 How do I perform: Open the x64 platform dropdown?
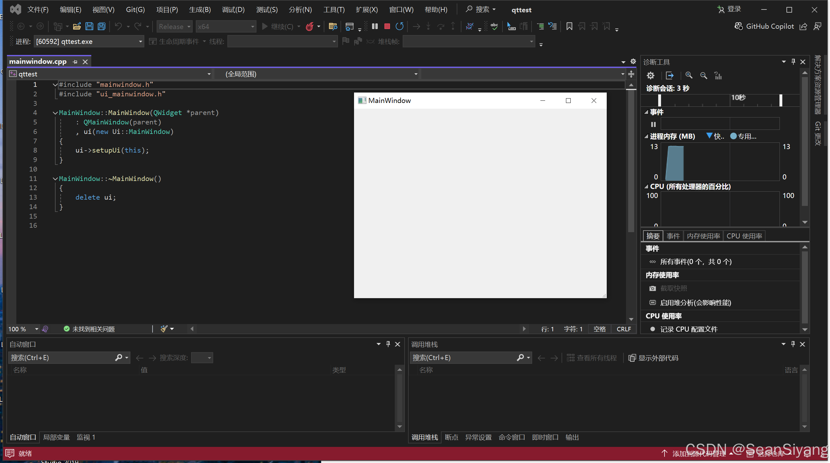pyautogui.click(x=226, y=27)
